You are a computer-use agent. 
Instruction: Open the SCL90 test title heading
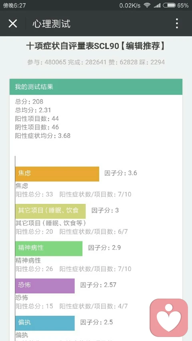pos(96,46)
